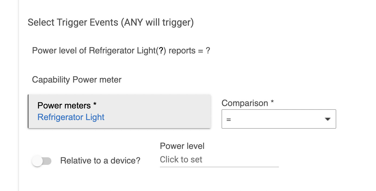The width and height of the screenshot is (376, 191).
Task: Click the "Capability Power meter" text
Action: [77, 80]
